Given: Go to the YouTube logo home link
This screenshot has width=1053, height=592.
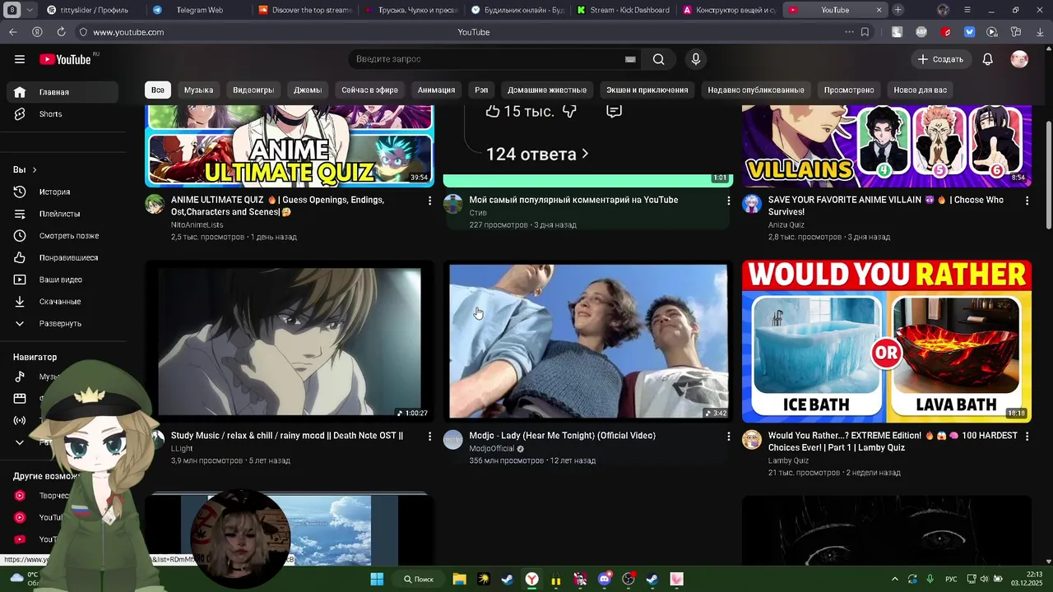Looking at the screenshot, I should pyautogui.click(x=65, y=59).
